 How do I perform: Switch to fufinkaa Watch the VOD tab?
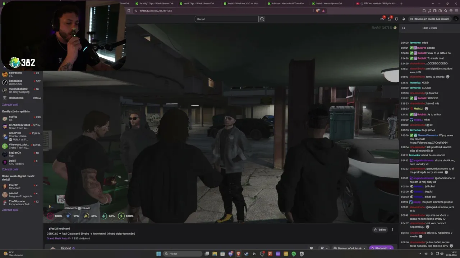click(x=287, y=4)
